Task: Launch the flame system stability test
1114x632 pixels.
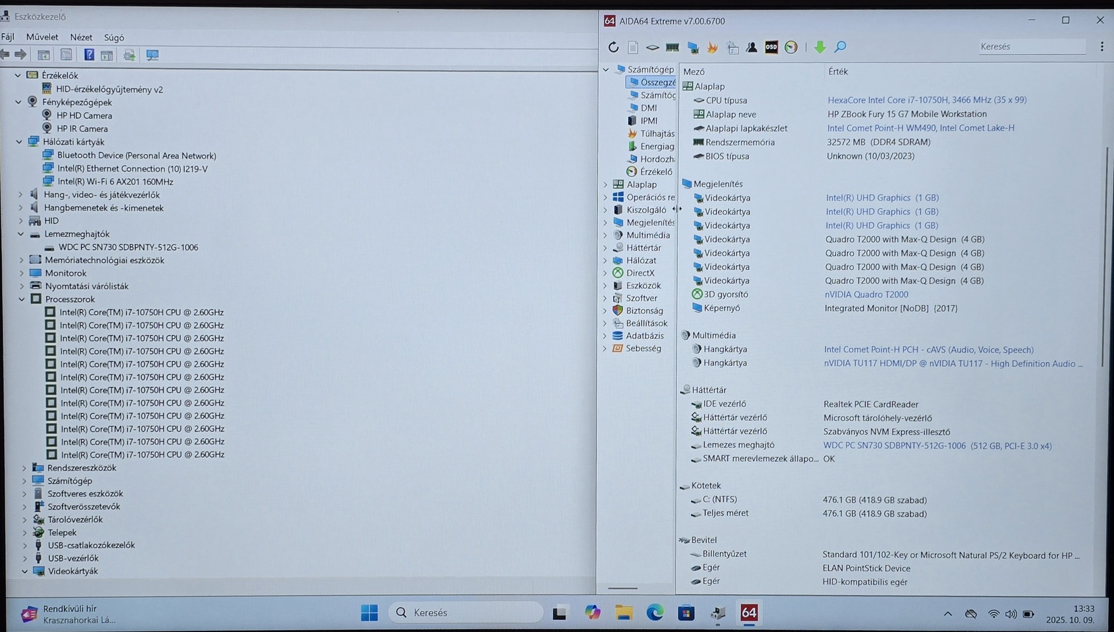Action: pyautogui.click(x=712, y=48)
